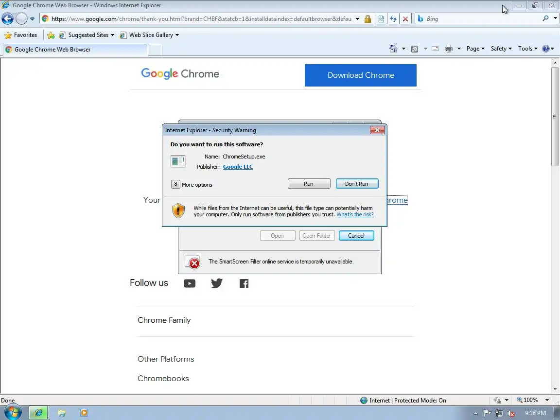Viewport: 560px width, 420px height.
Task: Select the Google Chrome Web Browser tab
Action: 75,50
